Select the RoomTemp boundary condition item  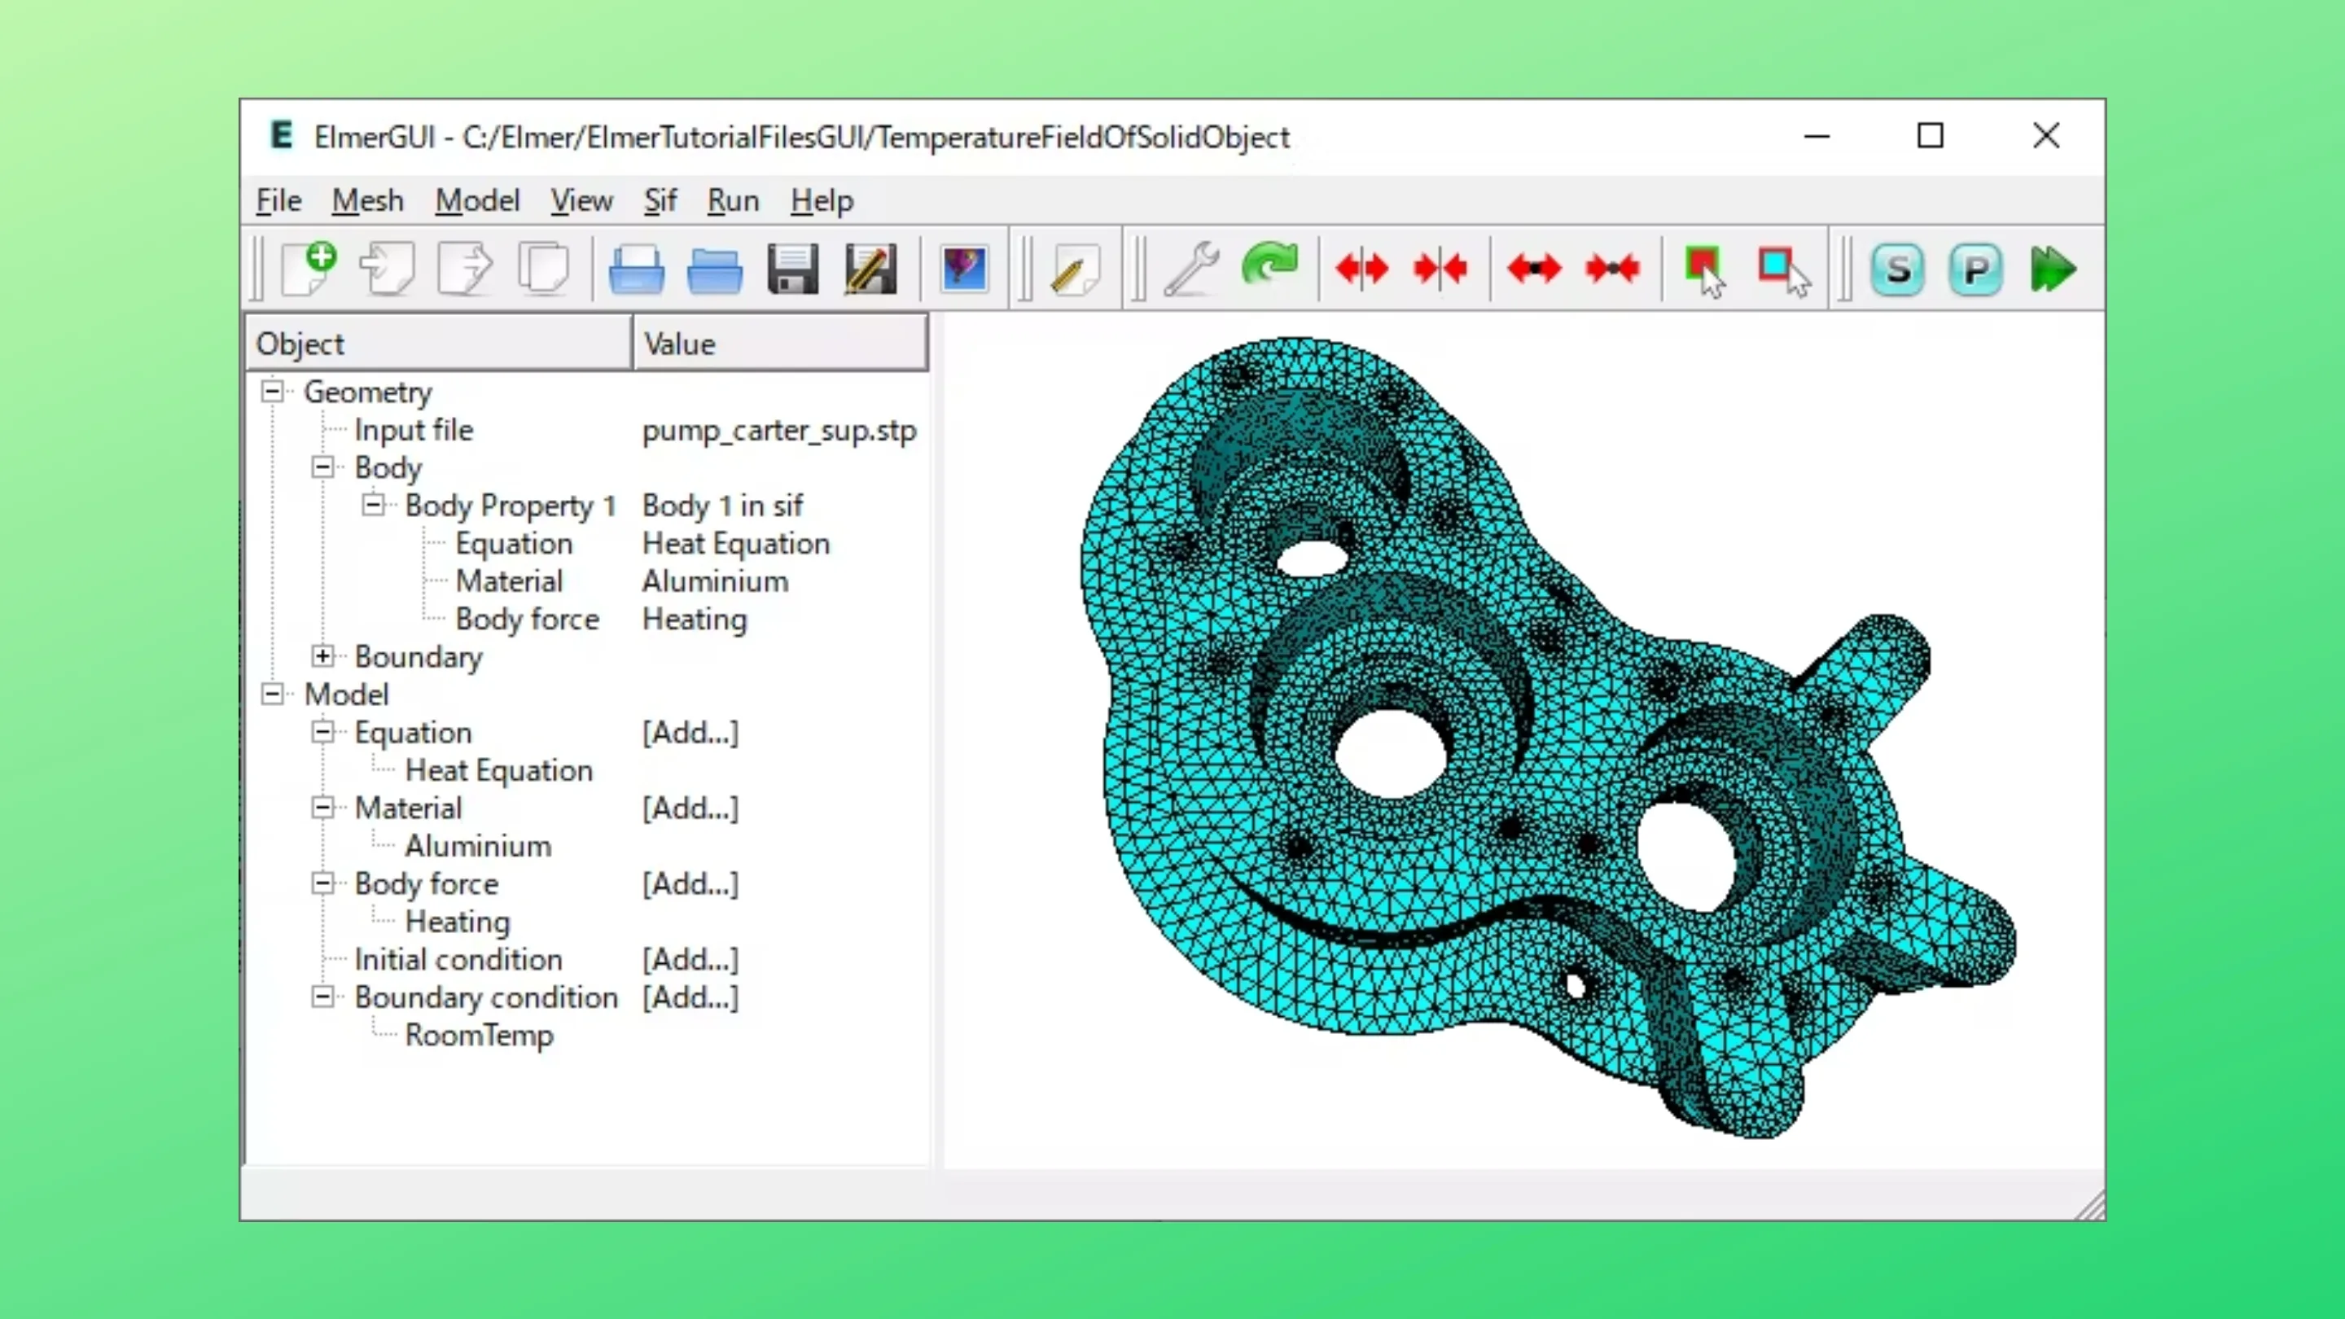tap(479, 1035)
